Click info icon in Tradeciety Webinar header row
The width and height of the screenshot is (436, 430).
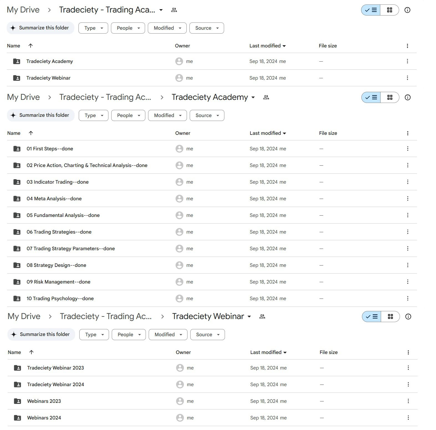[408, 317]
